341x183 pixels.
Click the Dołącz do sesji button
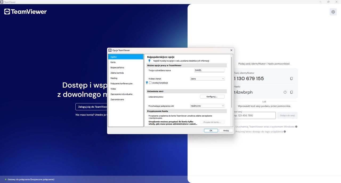[x=287, y=115]
